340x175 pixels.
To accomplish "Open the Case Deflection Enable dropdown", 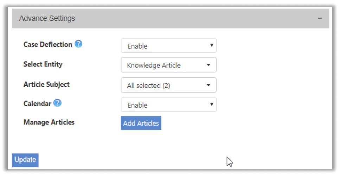I will pos(168,46).
